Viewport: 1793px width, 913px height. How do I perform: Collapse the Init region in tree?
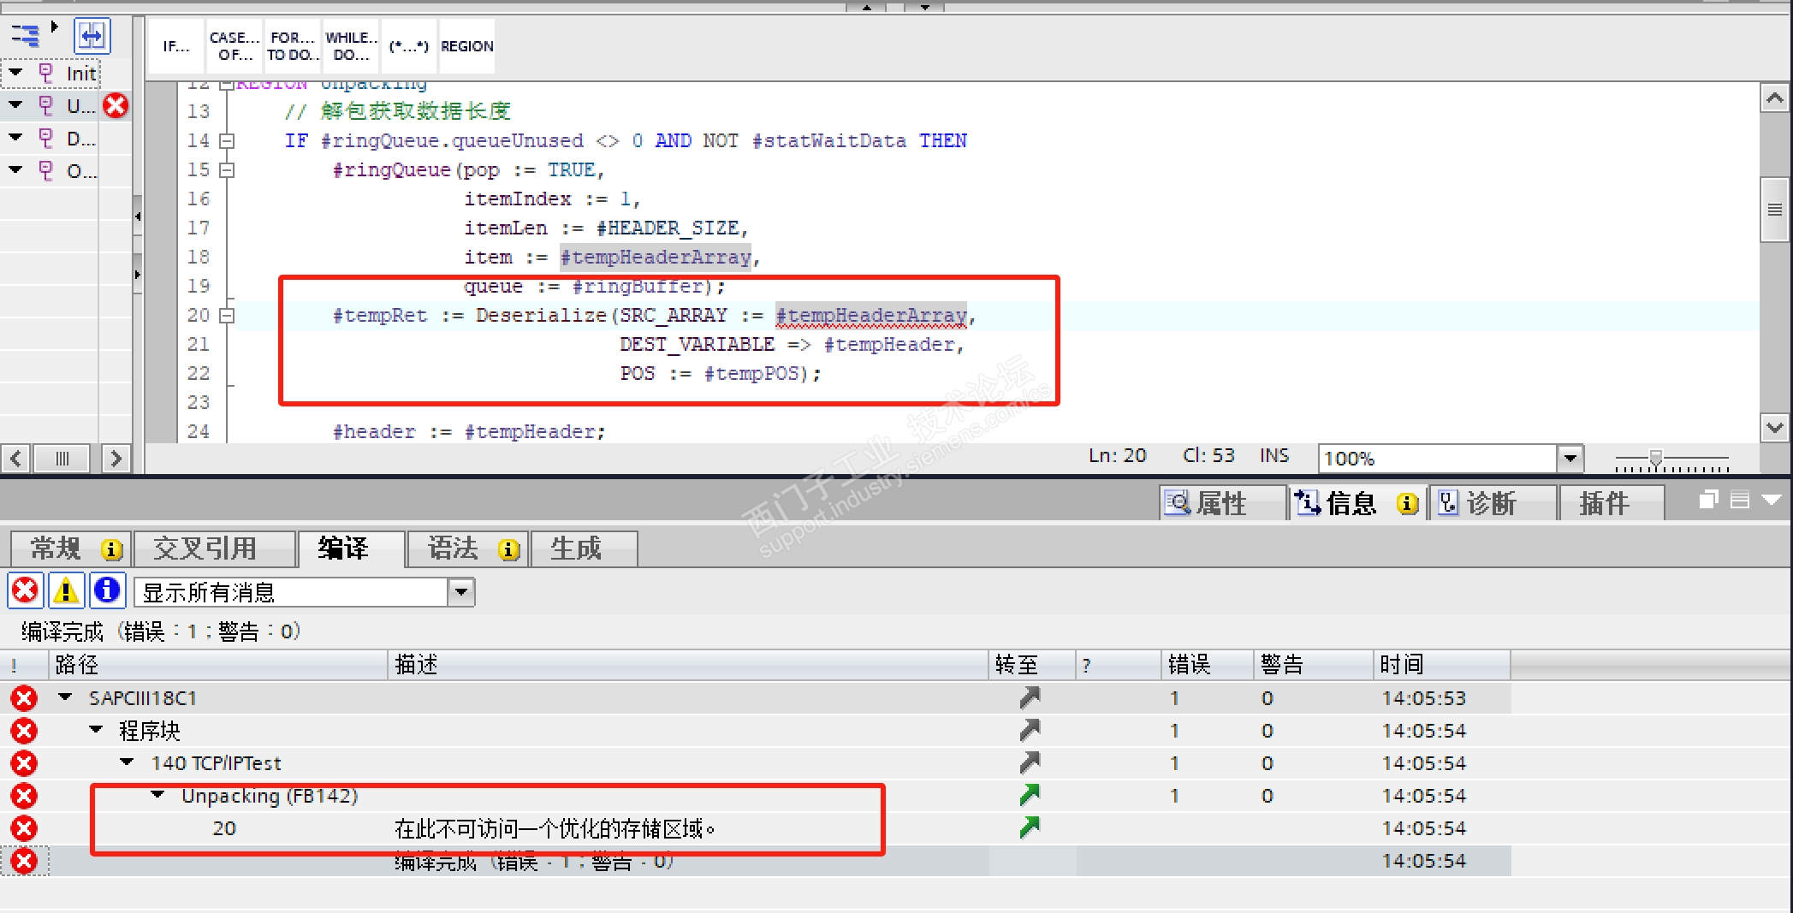(x=16, y=73)
